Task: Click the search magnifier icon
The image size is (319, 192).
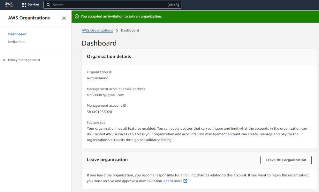Action: point(48,5)
